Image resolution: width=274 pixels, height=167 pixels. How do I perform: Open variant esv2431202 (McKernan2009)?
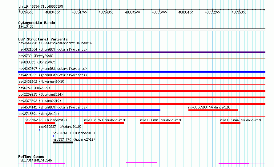pyautogui.click(x=42, y=82)
